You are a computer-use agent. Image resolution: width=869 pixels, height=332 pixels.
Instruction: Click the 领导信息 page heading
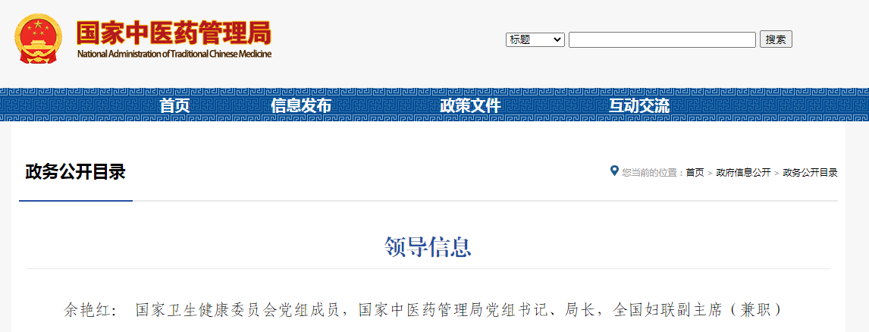point(428,246)
